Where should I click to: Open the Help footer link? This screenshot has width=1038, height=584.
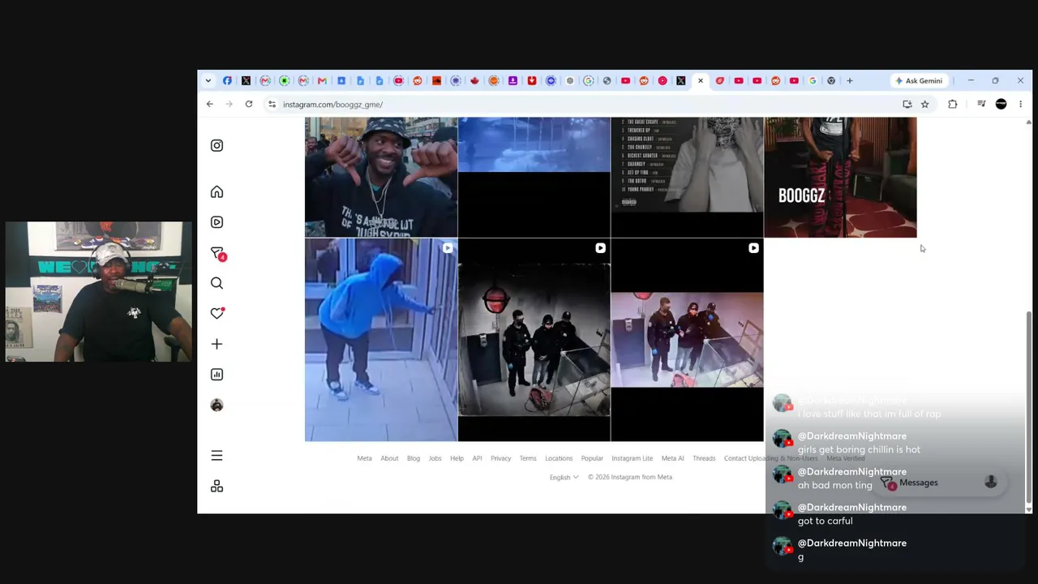[x=457, y=458]
